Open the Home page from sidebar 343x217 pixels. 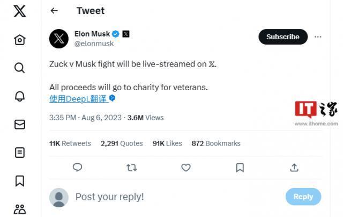point(20,40)
